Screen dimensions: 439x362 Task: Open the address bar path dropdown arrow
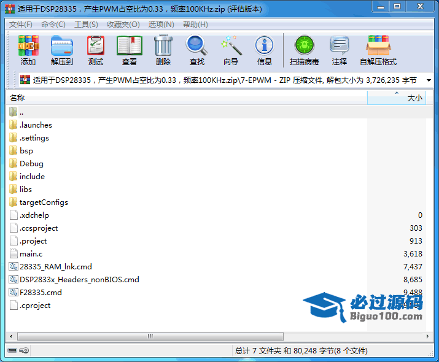coord(429,80)
